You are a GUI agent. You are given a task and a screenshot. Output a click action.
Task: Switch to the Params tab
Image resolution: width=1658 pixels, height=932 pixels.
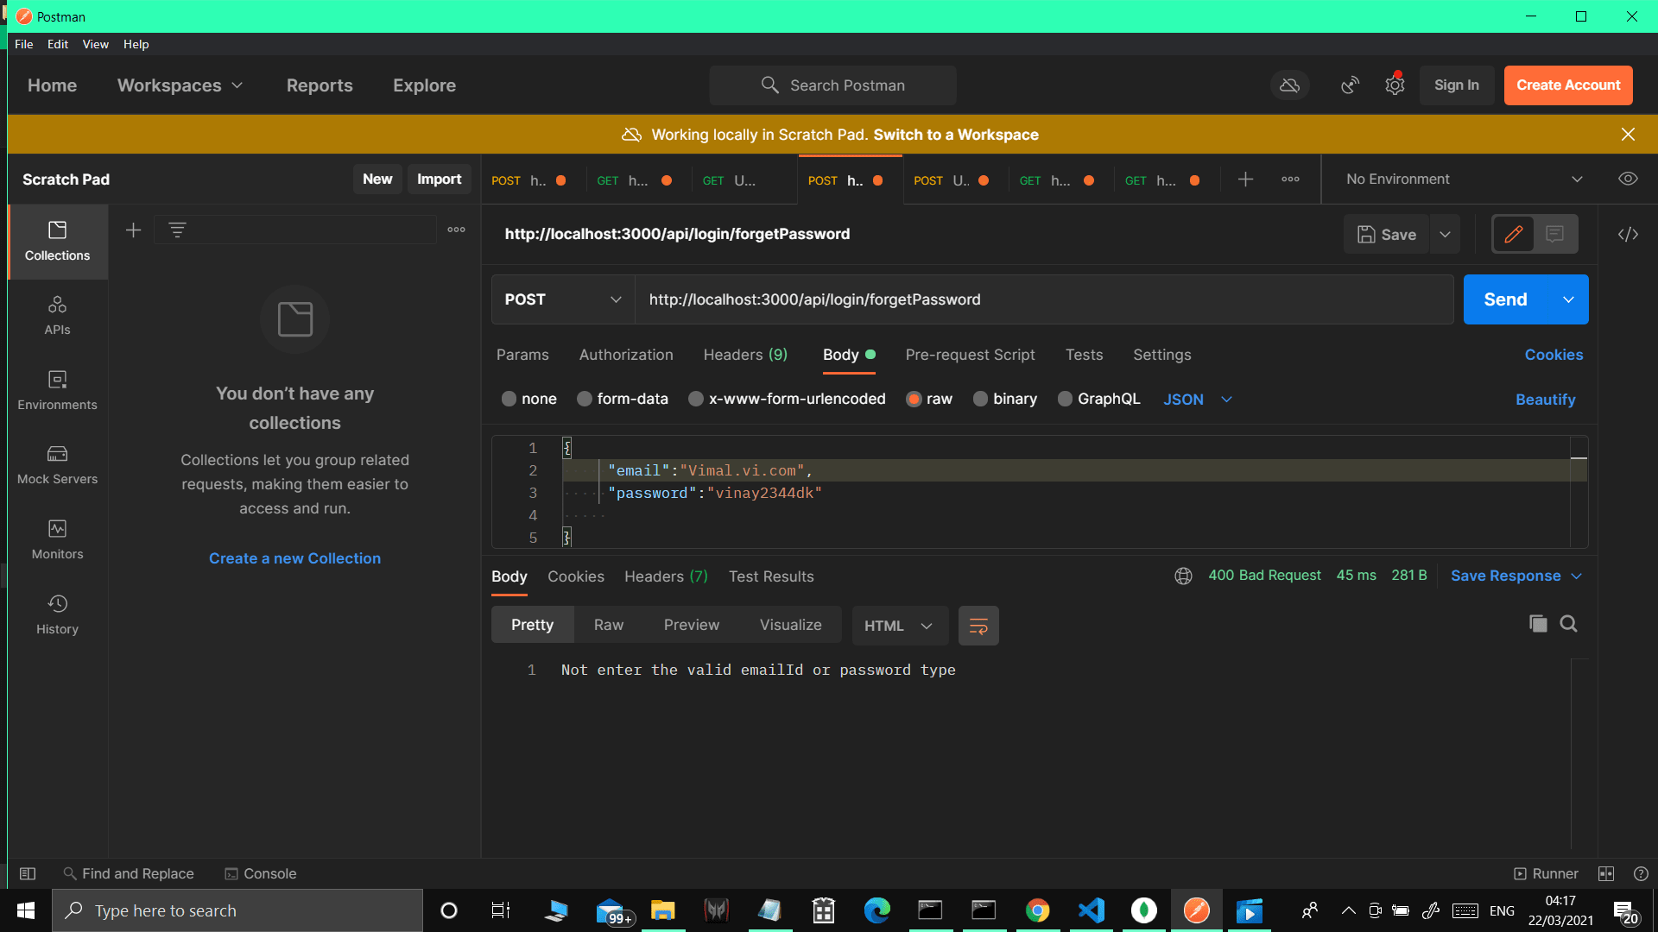point(522,355)
